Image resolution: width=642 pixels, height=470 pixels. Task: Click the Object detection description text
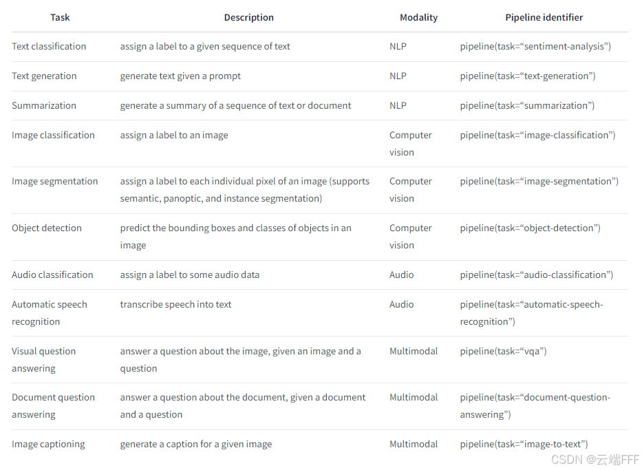click(x=235, y=237)
